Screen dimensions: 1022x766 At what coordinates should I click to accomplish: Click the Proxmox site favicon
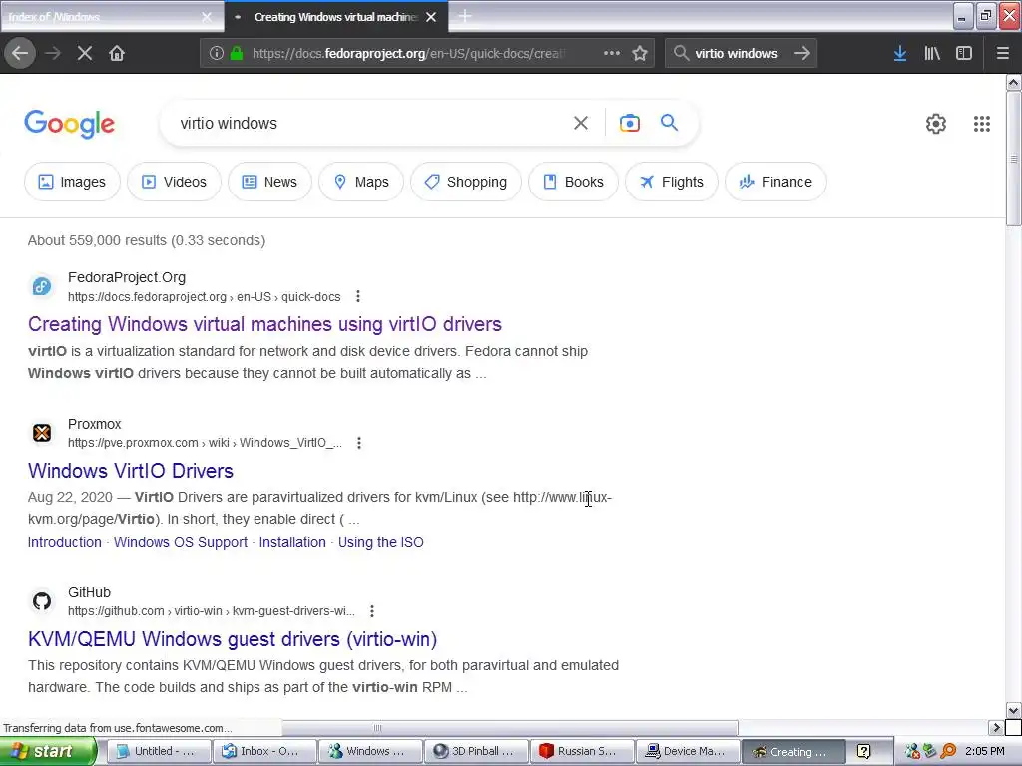(42, 433)
